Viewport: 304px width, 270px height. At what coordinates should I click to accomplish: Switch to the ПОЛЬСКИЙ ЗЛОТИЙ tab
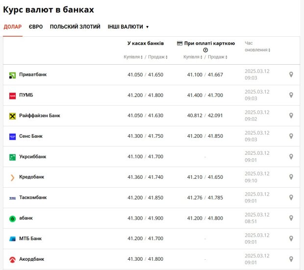(x=75, y=27)
